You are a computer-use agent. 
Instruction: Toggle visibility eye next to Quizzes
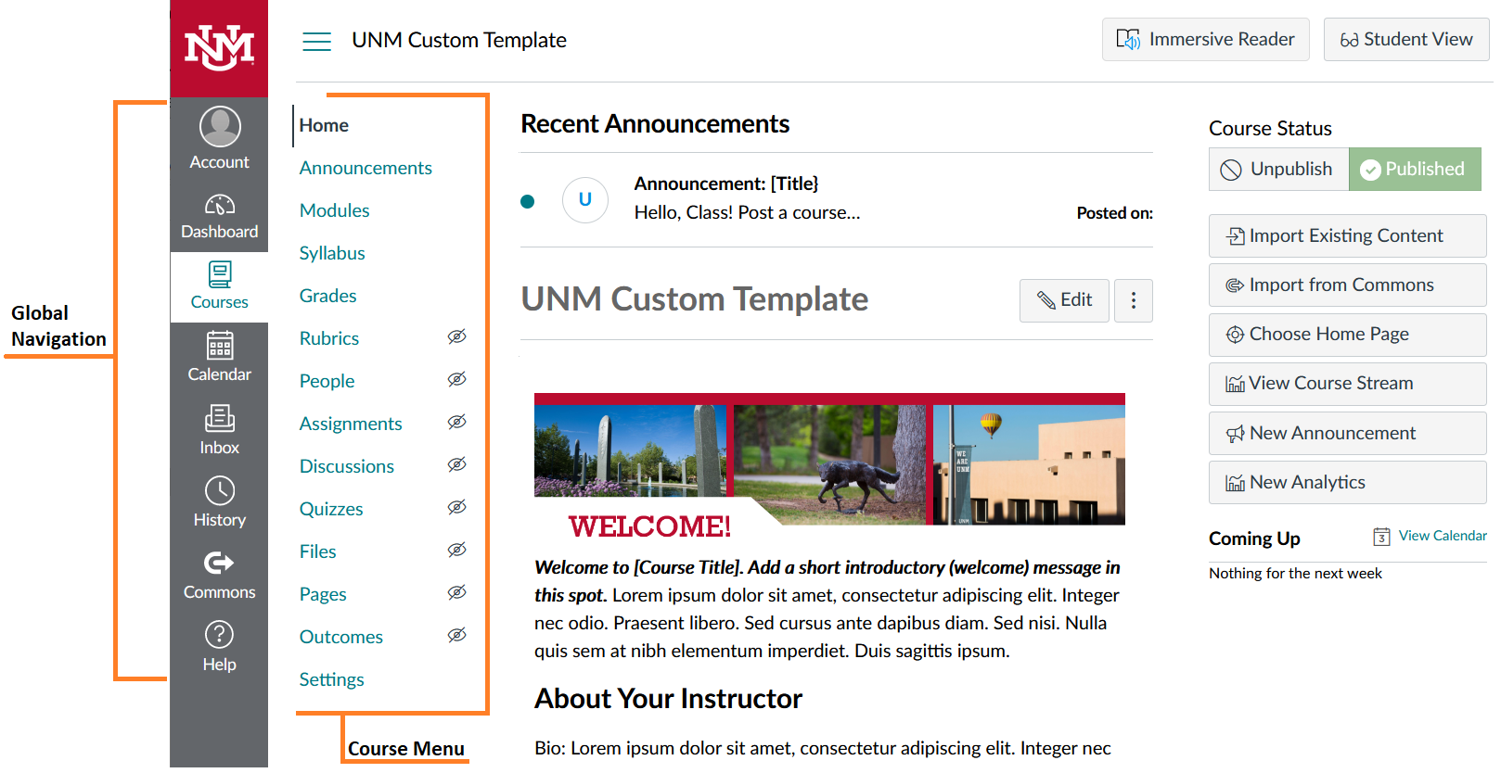456,507
